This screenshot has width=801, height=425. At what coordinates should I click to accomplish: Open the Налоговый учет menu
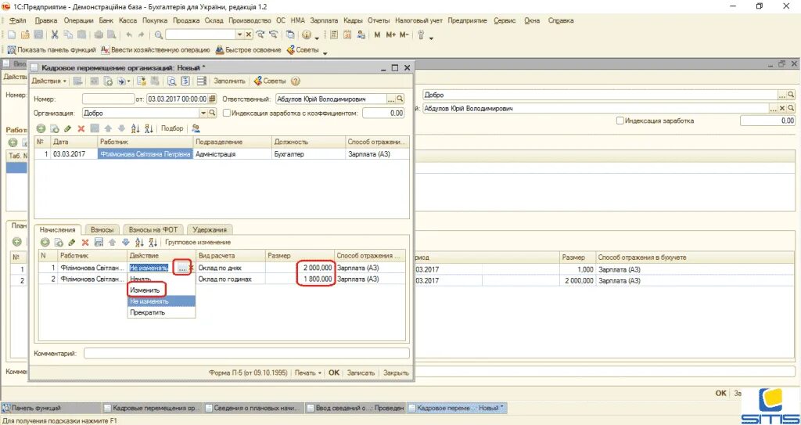pyautogui.click(x=418, y=21)
